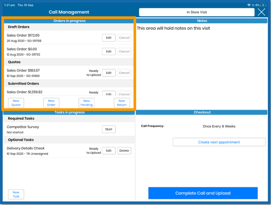Open the In Store Visit field
Image resolution: width=271 pixels, height=205 pixels.
click(x=197, y=12)
